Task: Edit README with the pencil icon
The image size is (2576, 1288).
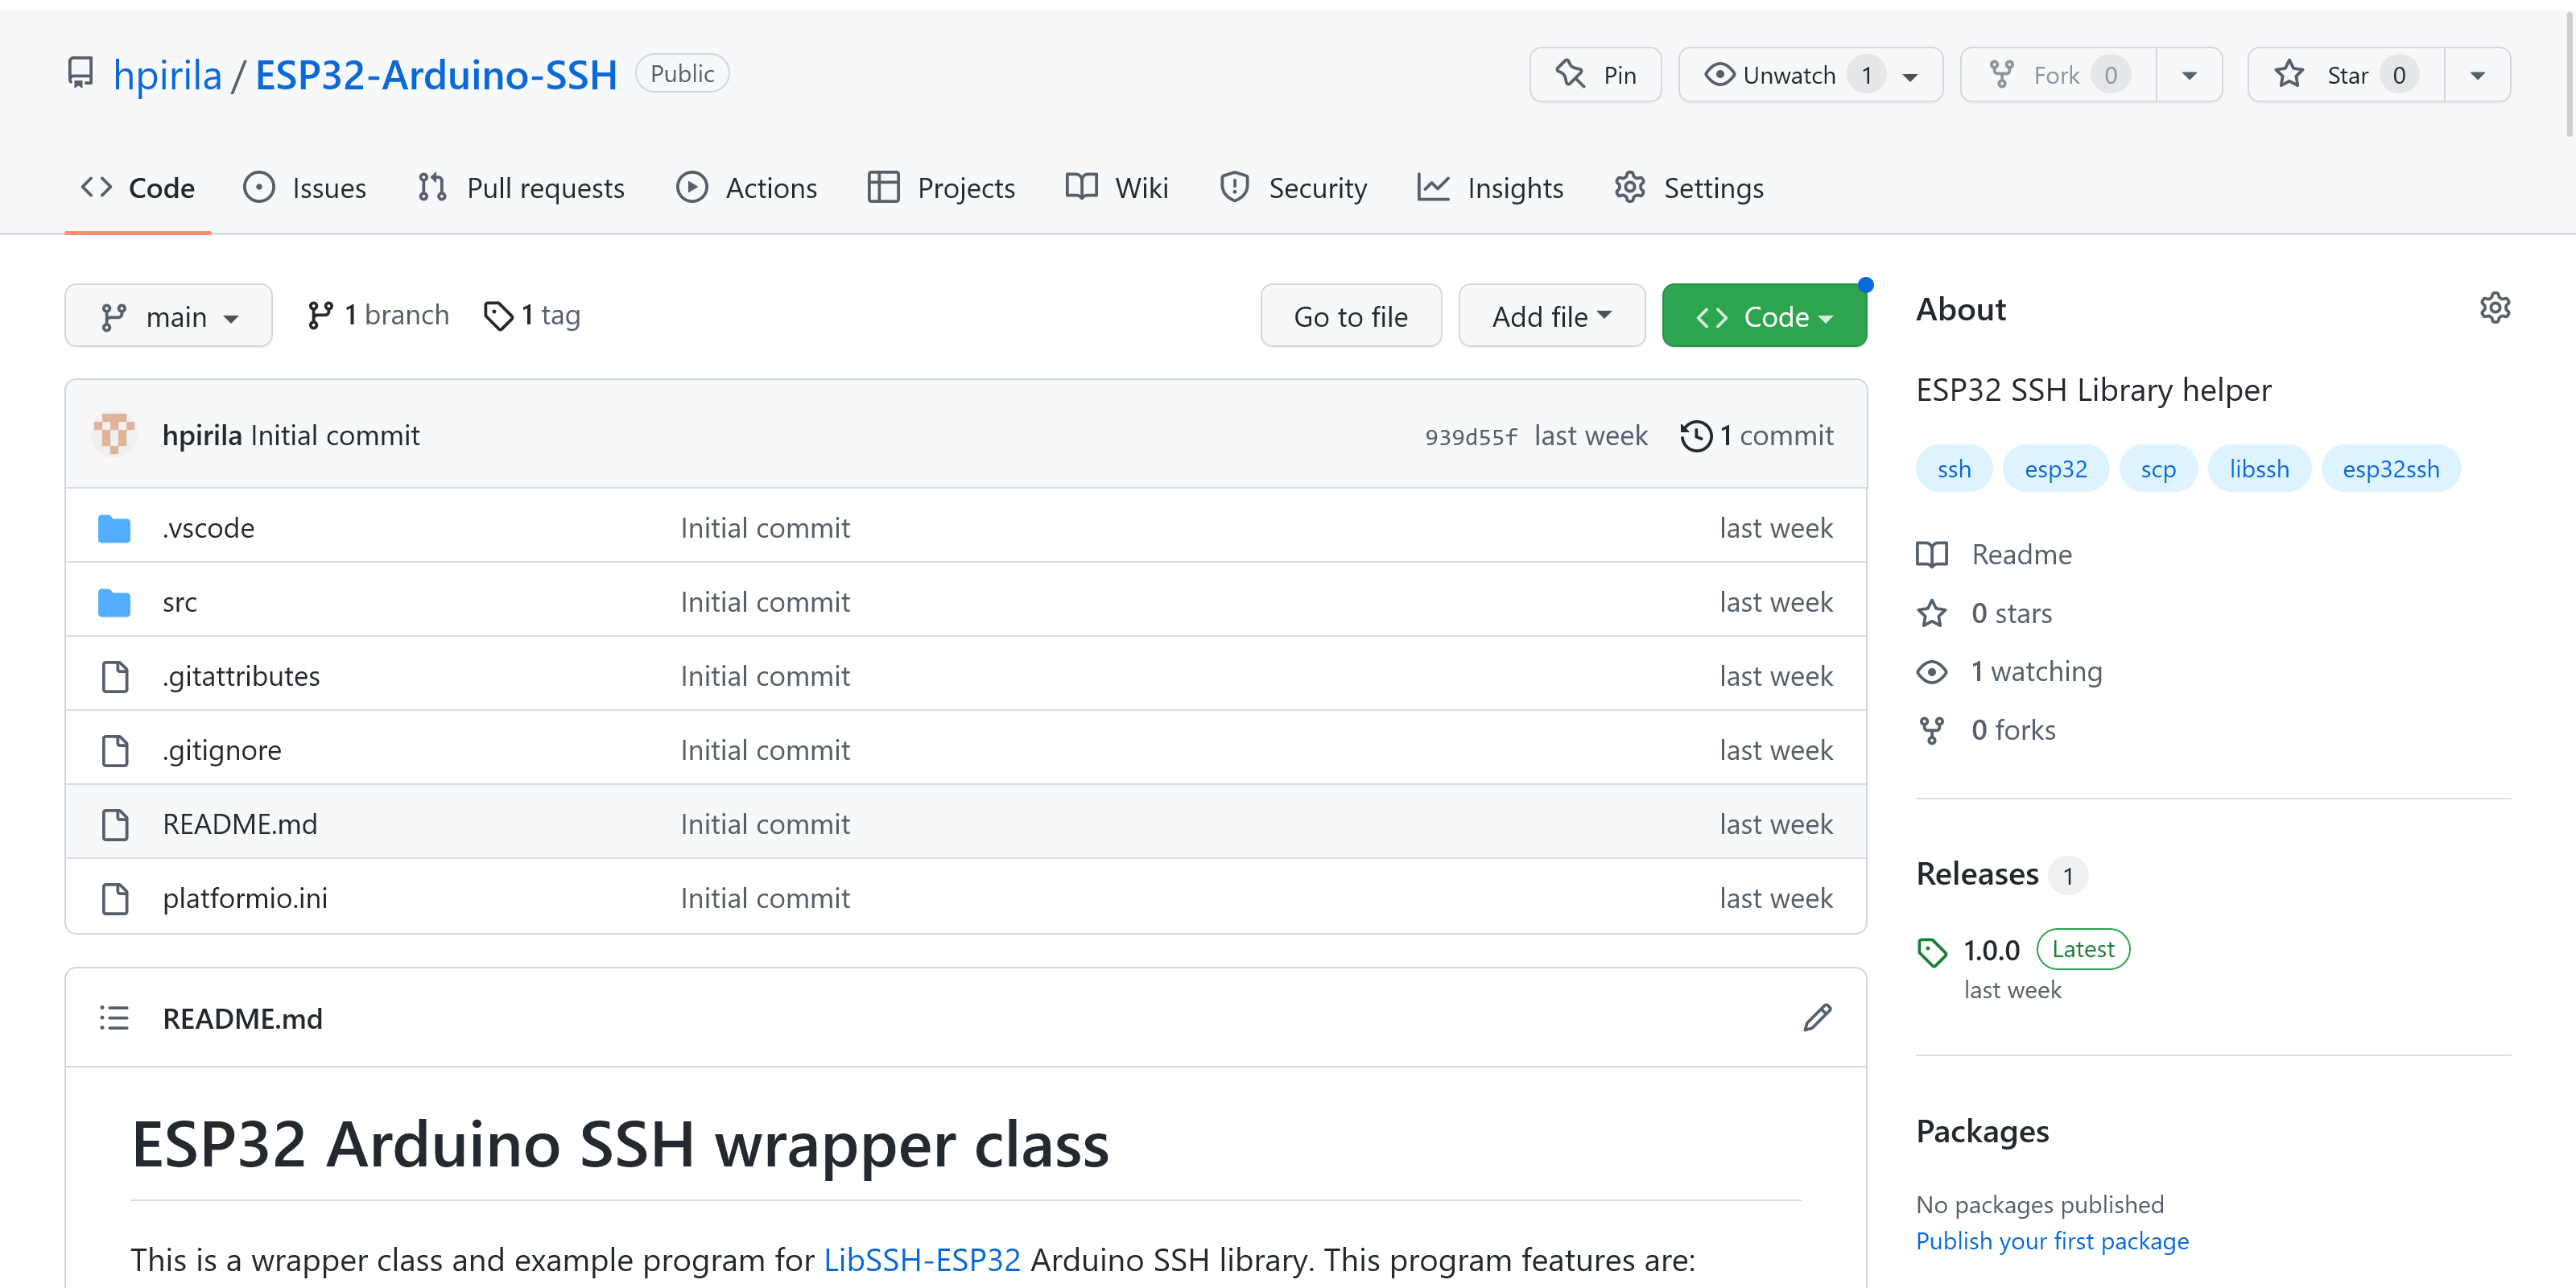Action: point(1817,1018)
